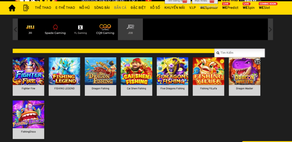Launch the Fighter Fire game thumbnail
292x142 pixels.
point(28,71)
